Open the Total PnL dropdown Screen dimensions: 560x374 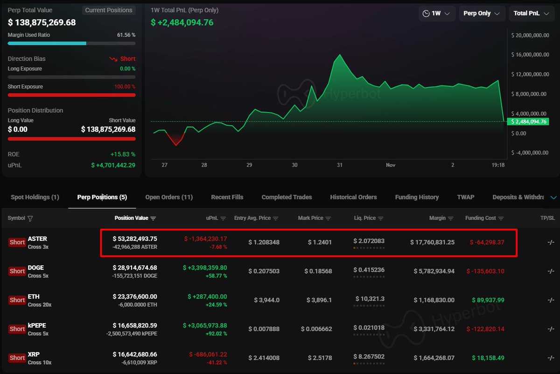[531, 14]
